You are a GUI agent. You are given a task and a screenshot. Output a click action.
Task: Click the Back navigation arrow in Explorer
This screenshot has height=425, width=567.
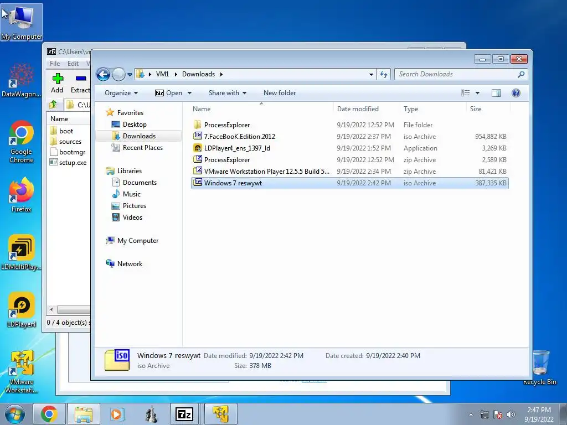coord(103,75)
